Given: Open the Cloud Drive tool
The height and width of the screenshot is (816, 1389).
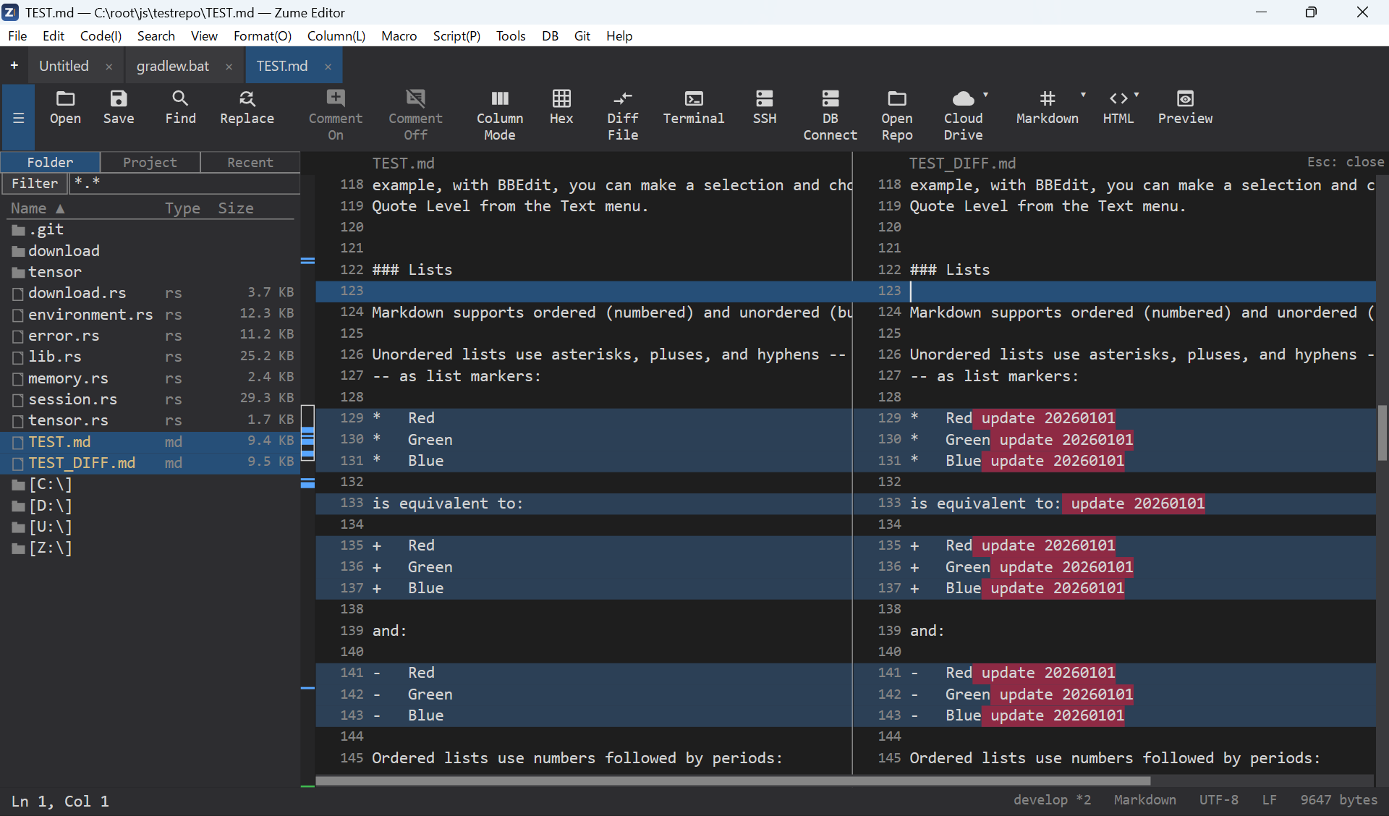Looking at the screenshot, I should pyautogui.click(x=964, y=115).
